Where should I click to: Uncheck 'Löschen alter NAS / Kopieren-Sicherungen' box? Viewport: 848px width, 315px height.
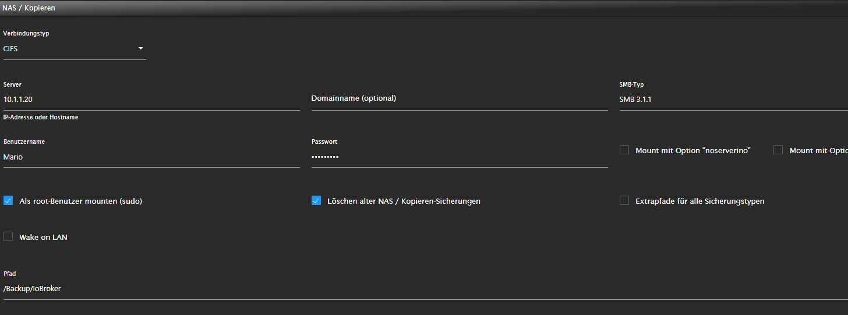(316, 201)
